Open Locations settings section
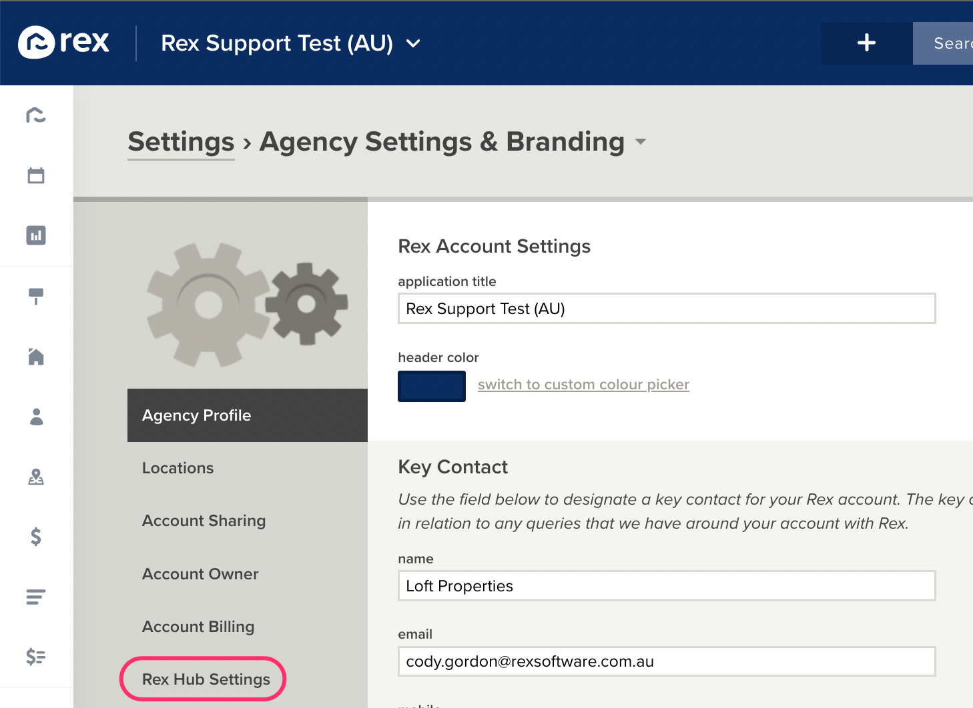973x708 pixels. tap(178, 468)
